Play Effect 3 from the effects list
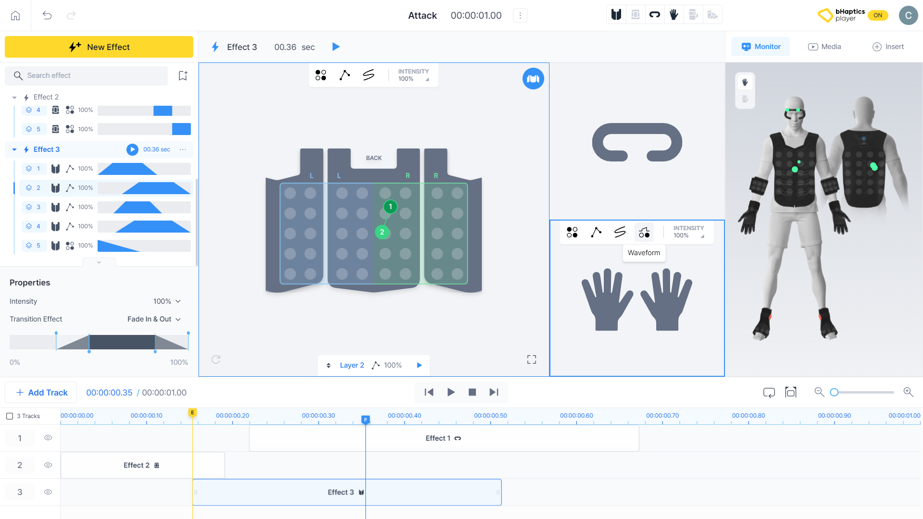Image resolution: width=923 pixels, height=519 pixels. click(x=132, y=149)
